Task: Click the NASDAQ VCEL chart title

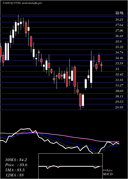Action: point(12,3)
